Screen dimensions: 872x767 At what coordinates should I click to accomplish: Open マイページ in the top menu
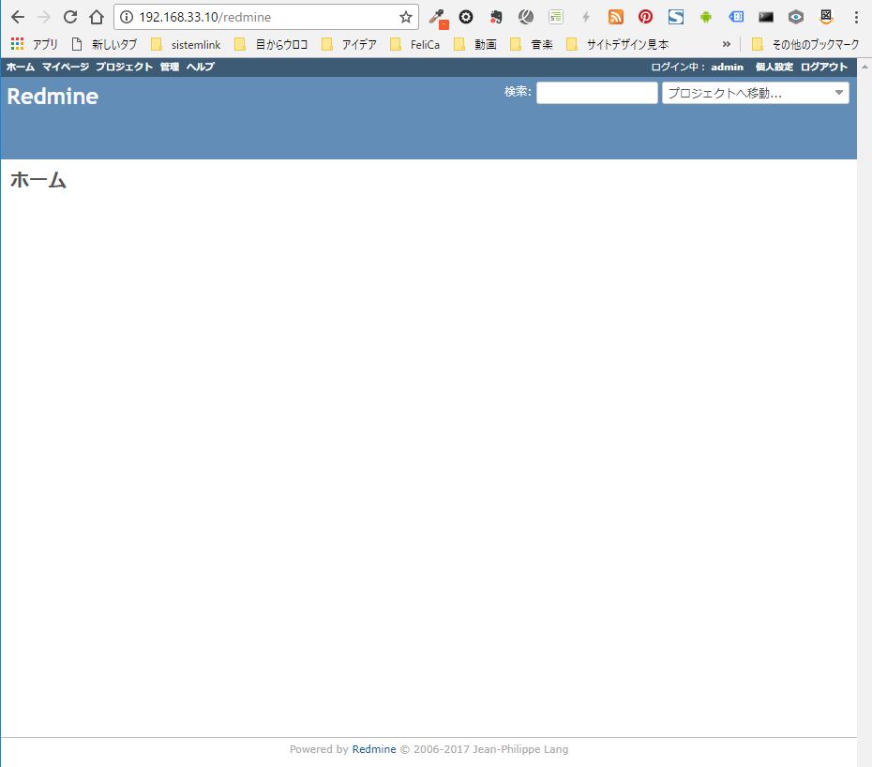coord(65,67)
